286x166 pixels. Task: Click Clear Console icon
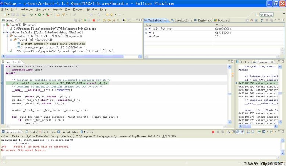(229, 132)
